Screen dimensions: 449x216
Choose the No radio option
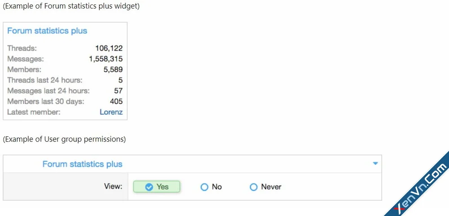pyautogui.click(x=211, y=187)
